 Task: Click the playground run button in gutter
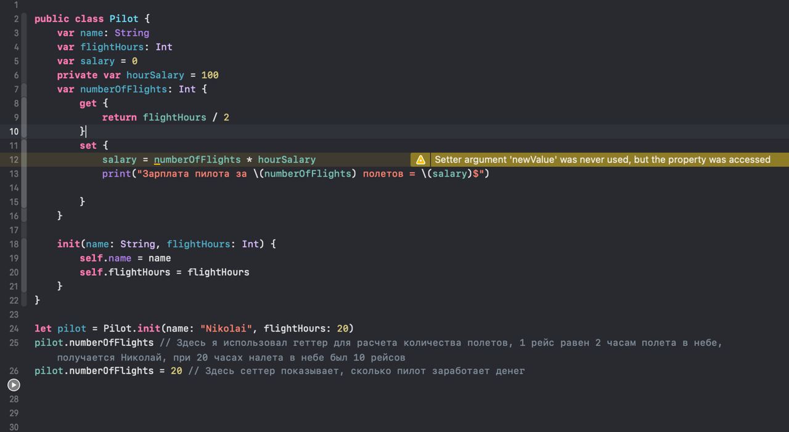(x=14, y=385)
